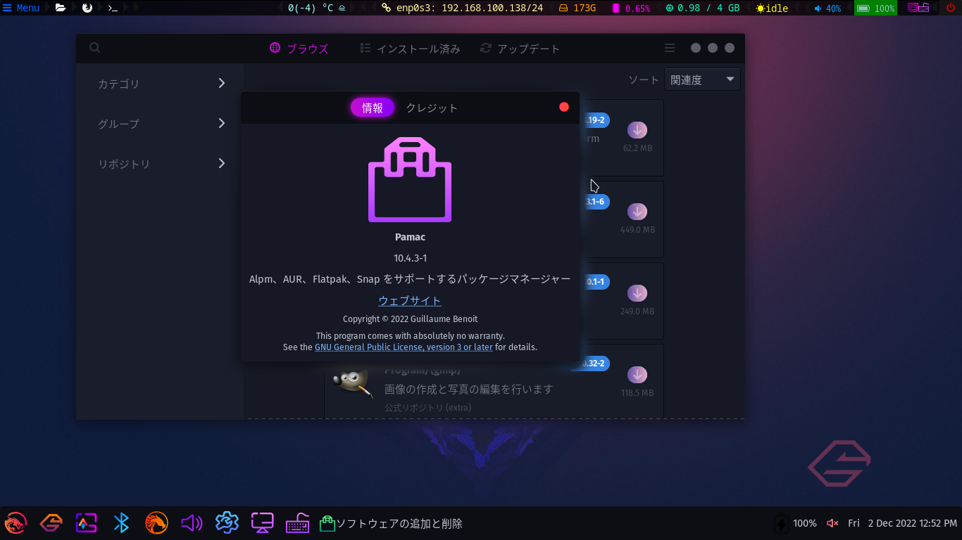The image size is (962, 540).
Task: Click the 画像の作成と写真の編集を行います description
Action: pos(469,389)
